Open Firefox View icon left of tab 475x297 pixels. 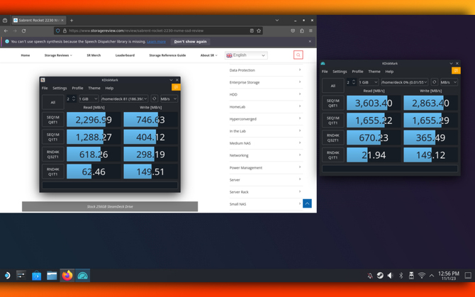5,21
